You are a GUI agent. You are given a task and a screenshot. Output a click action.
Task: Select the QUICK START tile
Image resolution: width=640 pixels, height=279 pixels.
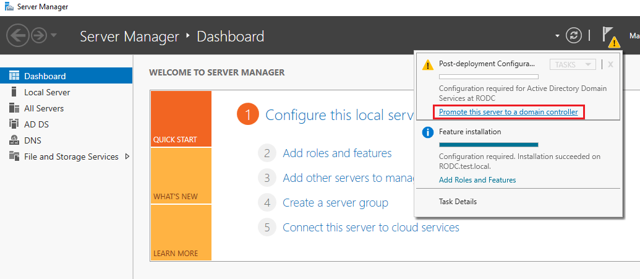coord(181,119)
